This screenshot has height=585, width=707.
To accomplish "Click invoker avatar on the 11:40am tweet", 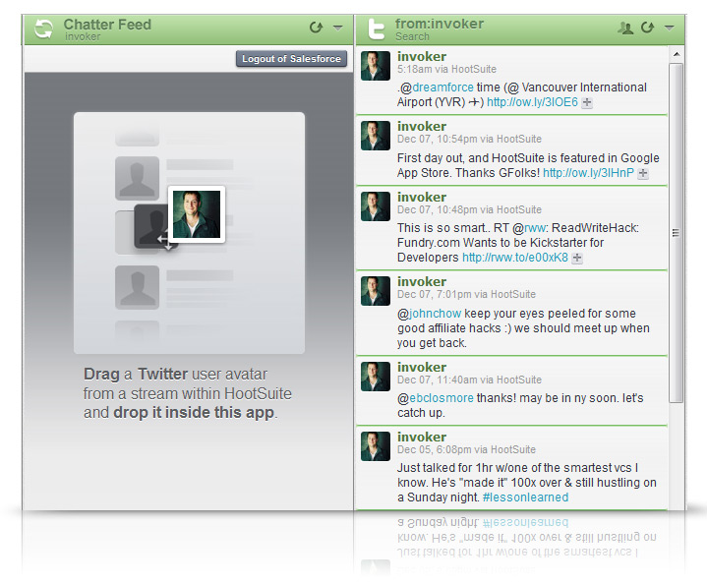I will click(376, 377).
